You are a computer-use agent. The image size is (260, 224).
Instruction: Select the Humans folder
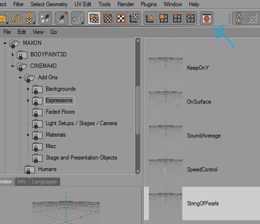(x=47, y=169)
